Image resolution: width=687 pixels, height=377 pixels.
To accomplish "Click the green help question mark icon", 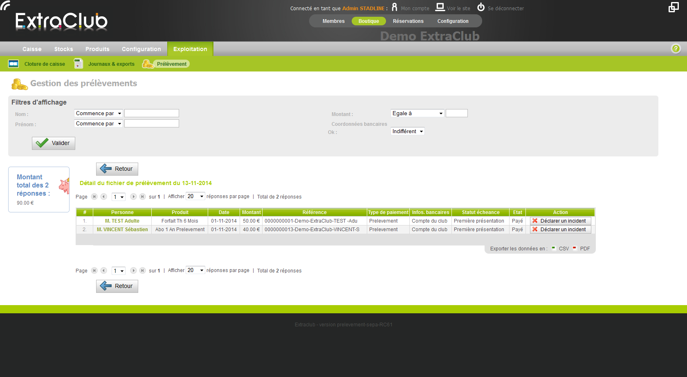I will click(676, 49).
